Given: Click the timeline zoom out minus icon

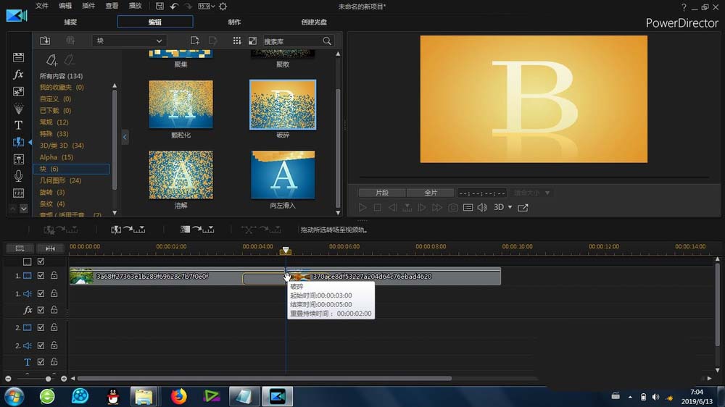Looking at the screenshot, I should pyautogui.click(x=8, y=378).
